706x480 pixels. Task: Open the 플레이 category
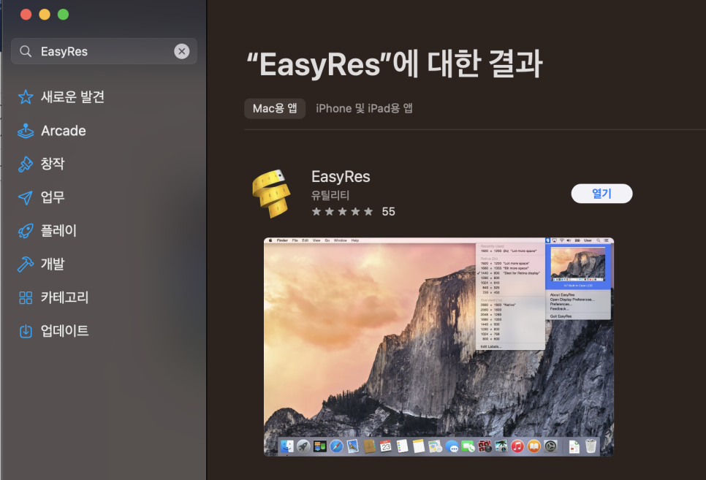[58, 230]
